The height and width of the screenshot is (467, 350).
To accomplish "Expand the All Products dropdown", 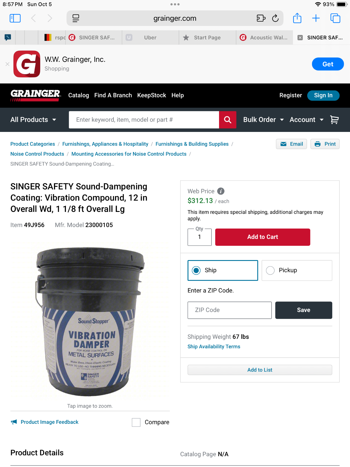I will [x=33, y=120].
